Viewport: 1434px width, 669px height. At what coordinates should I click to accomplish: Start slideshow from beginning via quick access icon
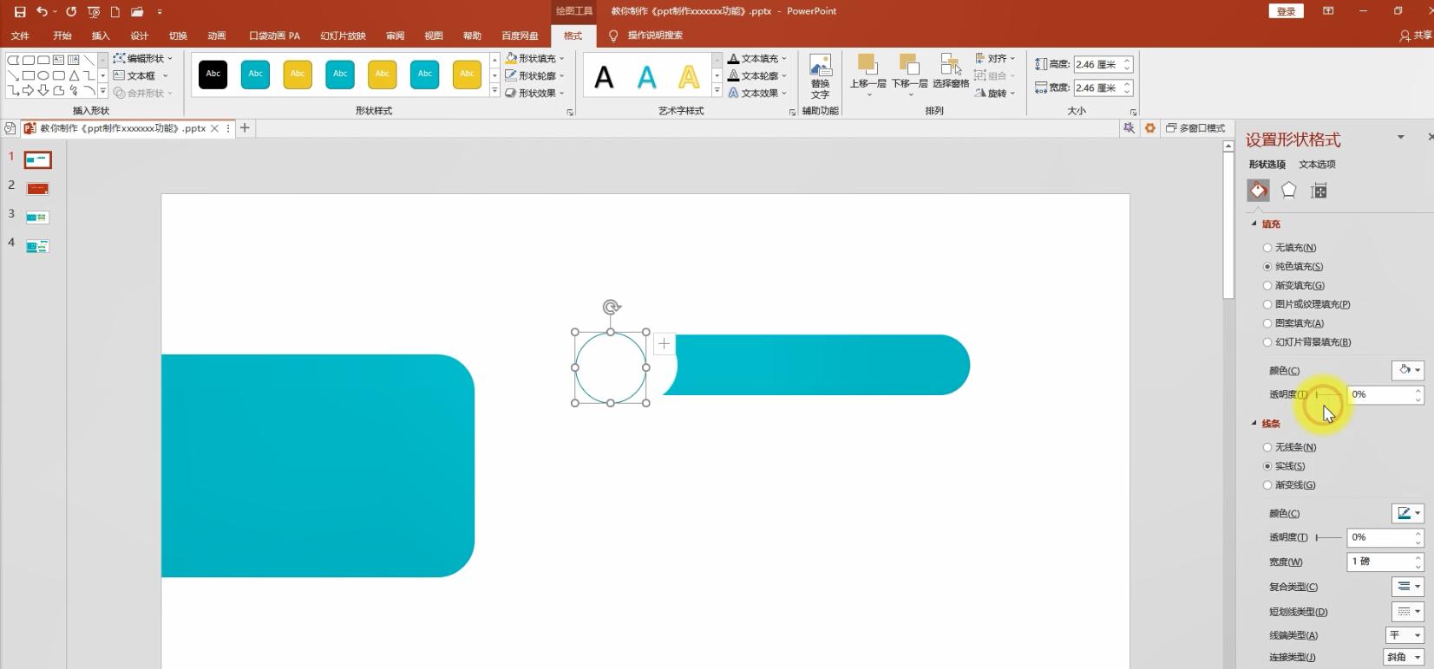94,11
